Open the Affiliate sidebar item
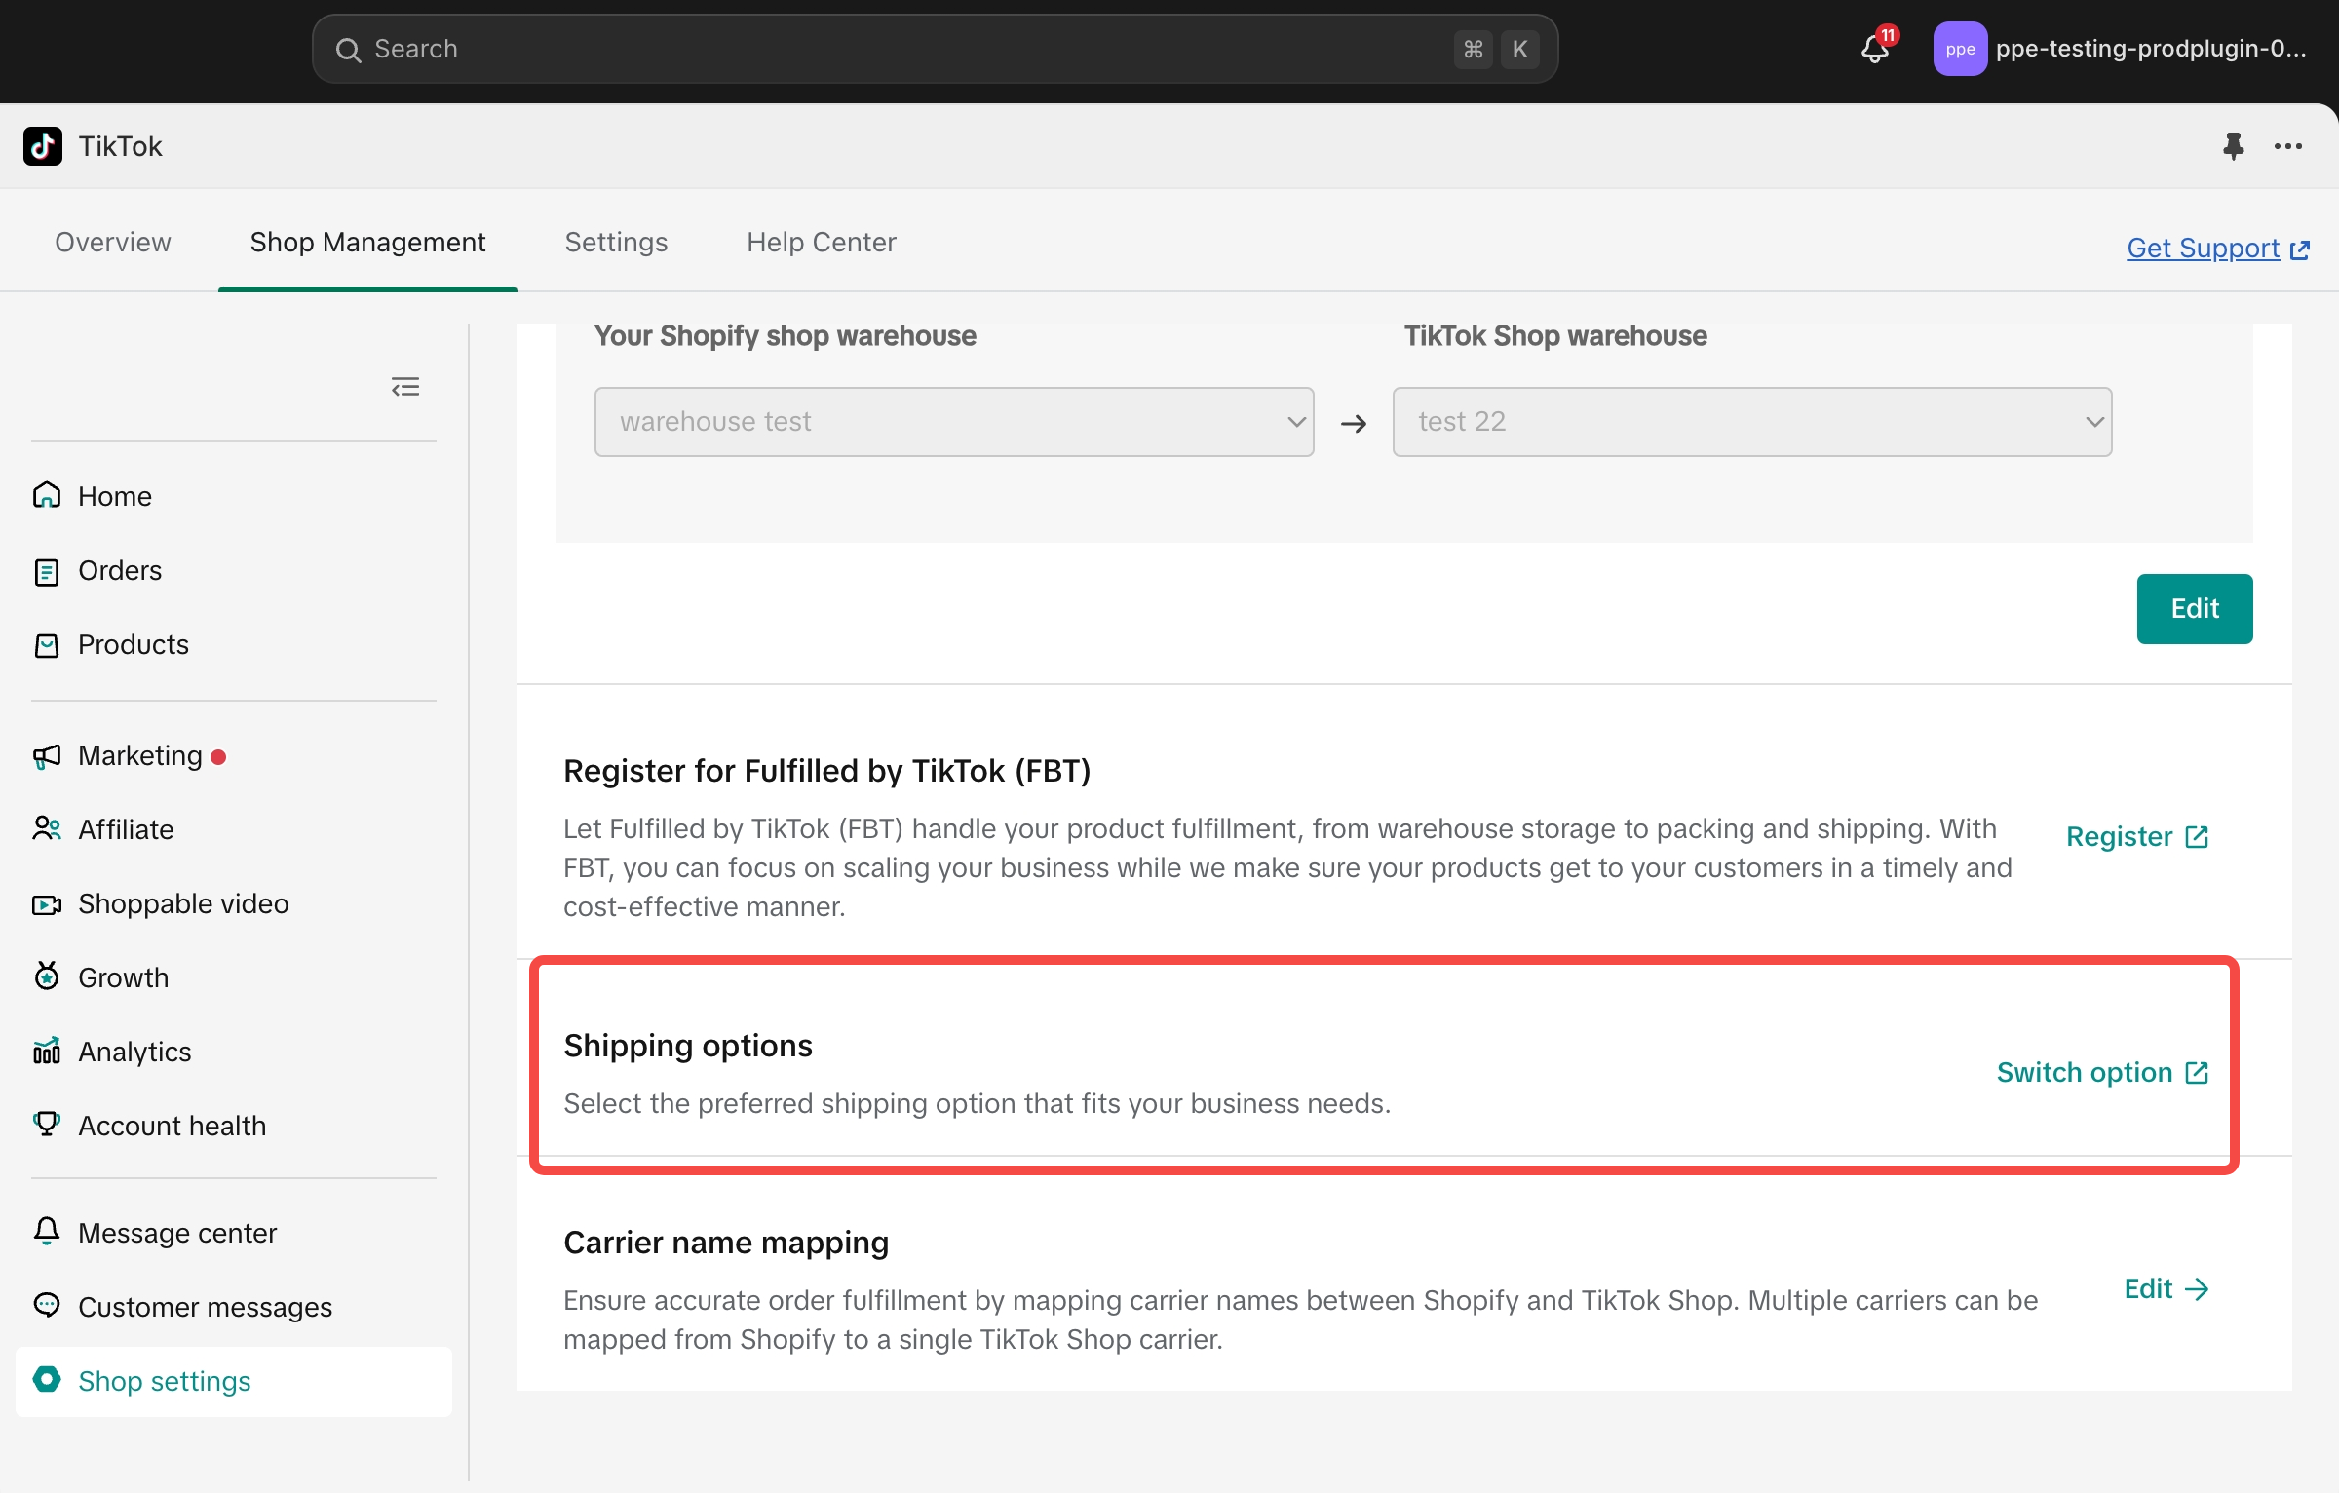Image resolution: width=2339 pixels, height=1493 pixels. tap(126, 829)
